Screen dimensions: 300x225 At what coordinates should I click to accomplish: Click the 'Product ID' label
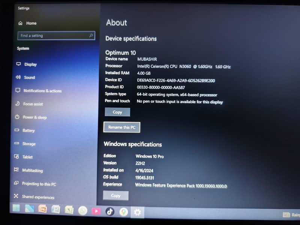(114, 87)
